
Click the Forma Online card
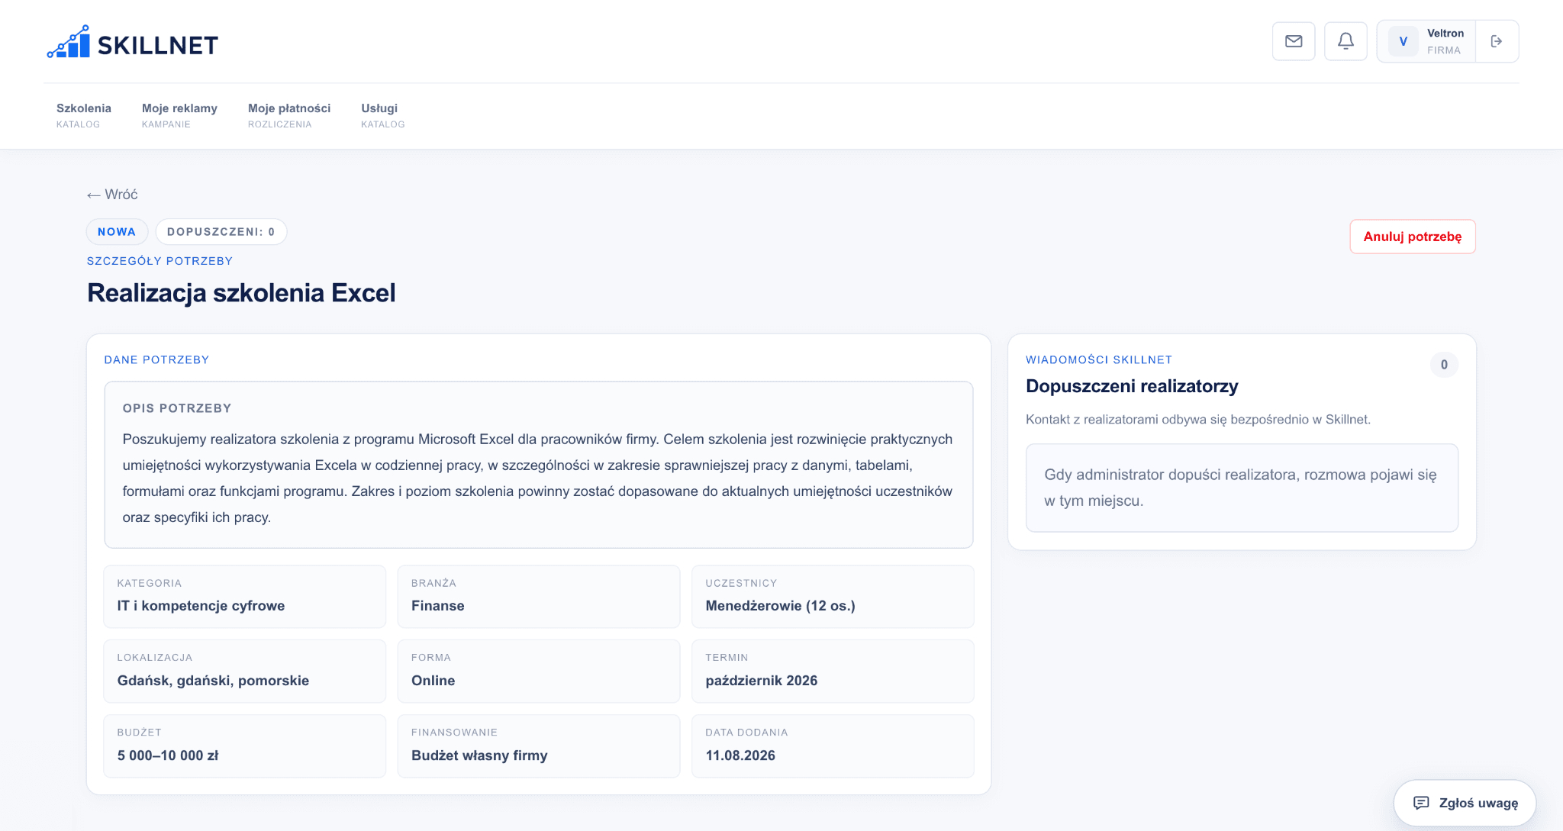539,671
